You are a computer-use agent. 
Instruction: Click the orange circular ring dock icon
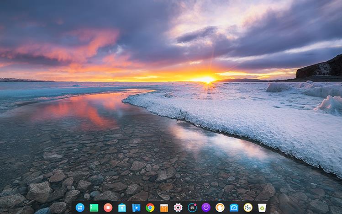point(220,208)
